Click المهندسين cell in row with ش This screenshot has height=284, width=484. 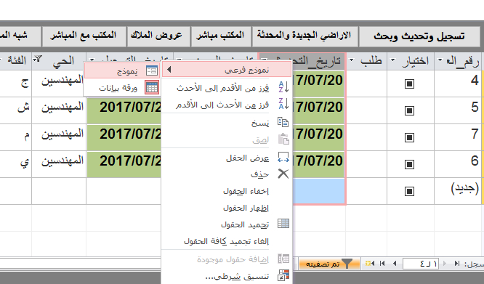coord(59,110)
